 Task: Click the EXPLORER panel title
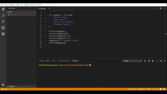tap(12, 8)
